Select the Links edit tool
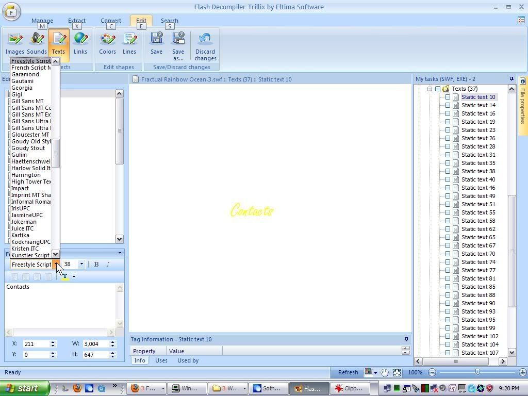528x396 pixels. coord(80,43)
